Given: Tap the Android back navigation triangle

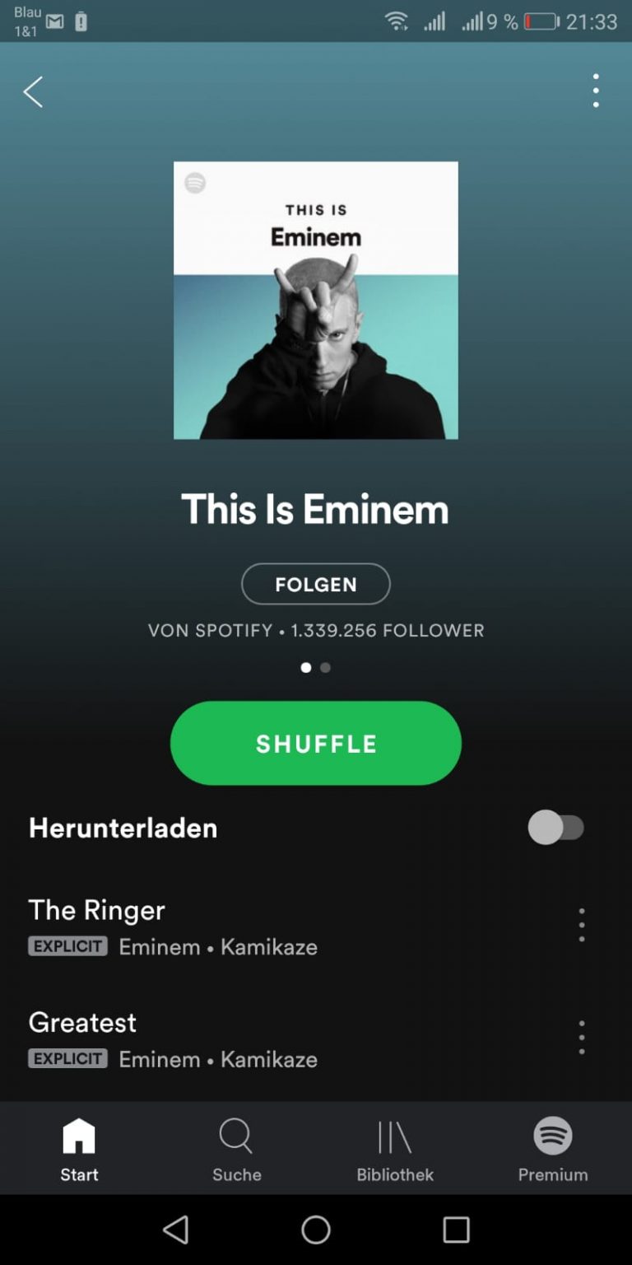Looking at the screenshot, I should [175, 1230].
